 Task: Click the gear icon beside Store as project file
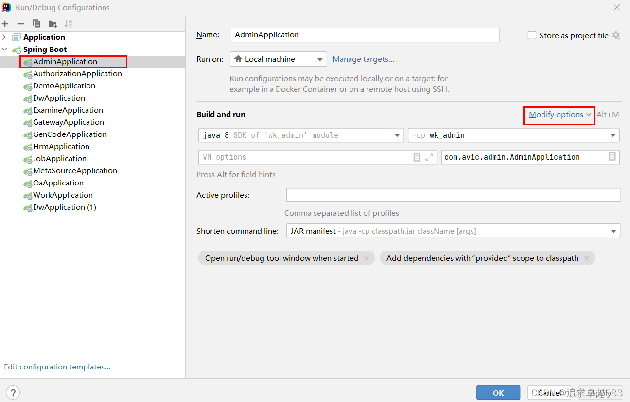pyautogui.click(x=616, y=35)
